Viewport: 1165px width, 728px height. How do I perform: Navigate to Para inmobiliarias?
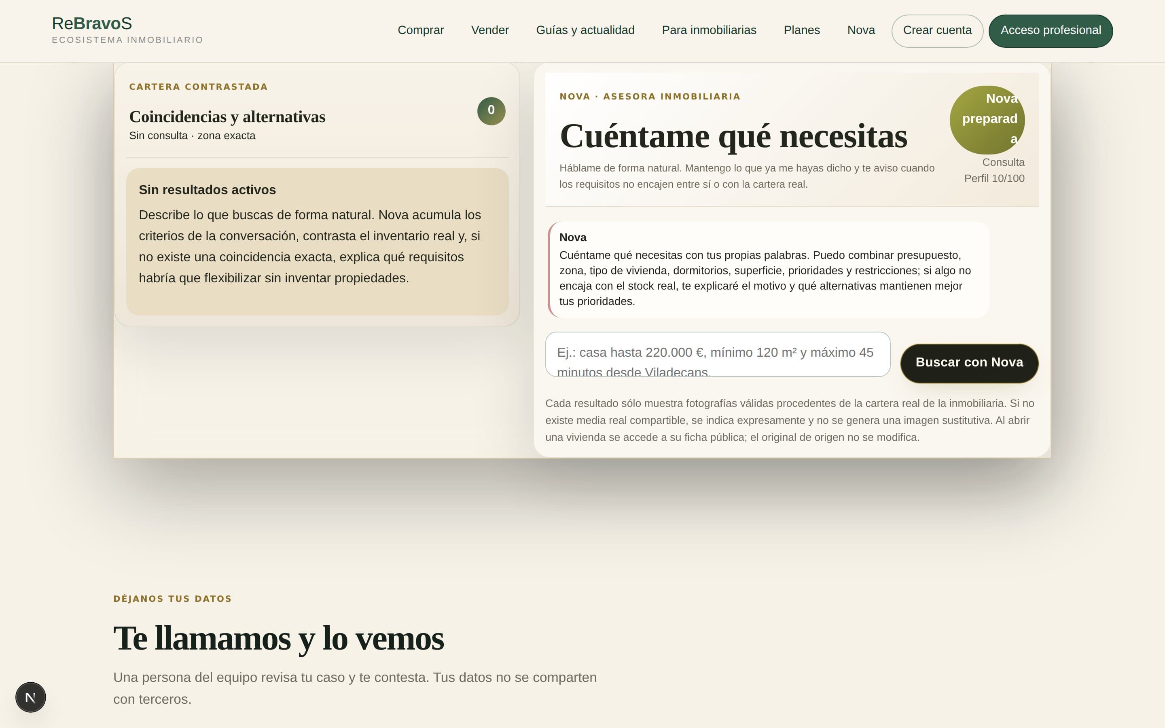[709, 30]
